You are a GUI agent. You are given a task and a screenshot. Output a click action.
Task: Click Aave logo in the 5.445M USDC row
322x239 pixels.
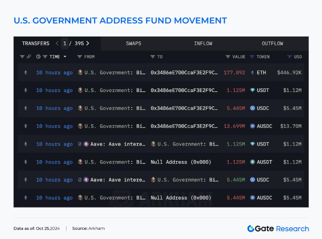tap(86, 180)
